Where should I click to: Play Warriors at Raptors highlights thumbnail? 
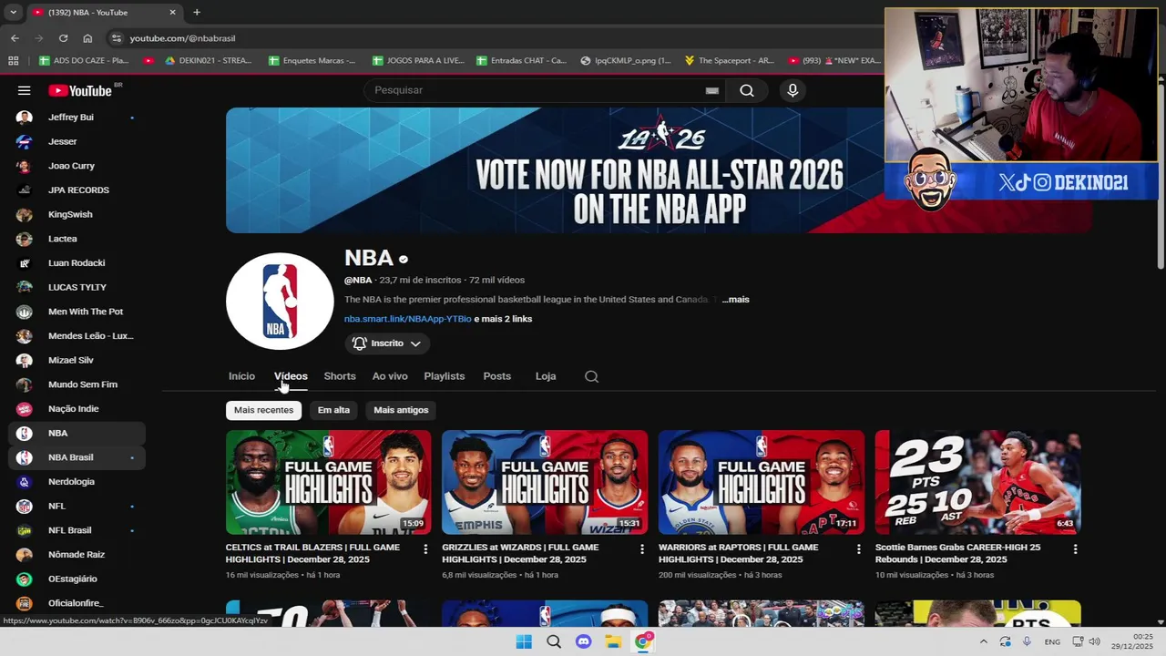(762, 482)
